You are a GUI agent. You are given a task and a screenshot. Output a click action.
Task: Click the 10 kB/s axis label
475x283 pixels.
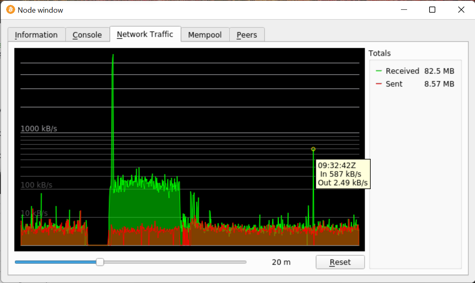(34, 213)
